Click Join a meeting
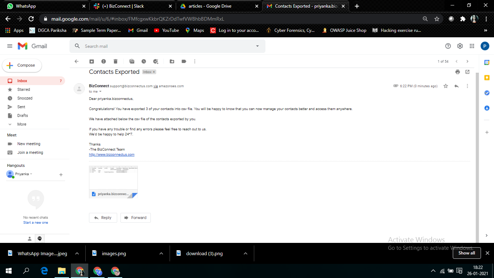 coord(30,152)
